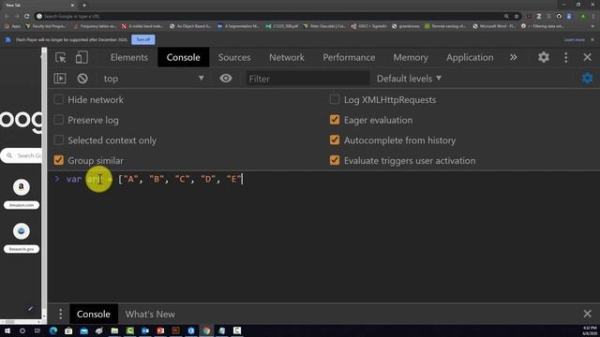This screenshot has width=600, height=337.
Task: Open Microsoft Store from the taskbar
Action: coord(68,330)
